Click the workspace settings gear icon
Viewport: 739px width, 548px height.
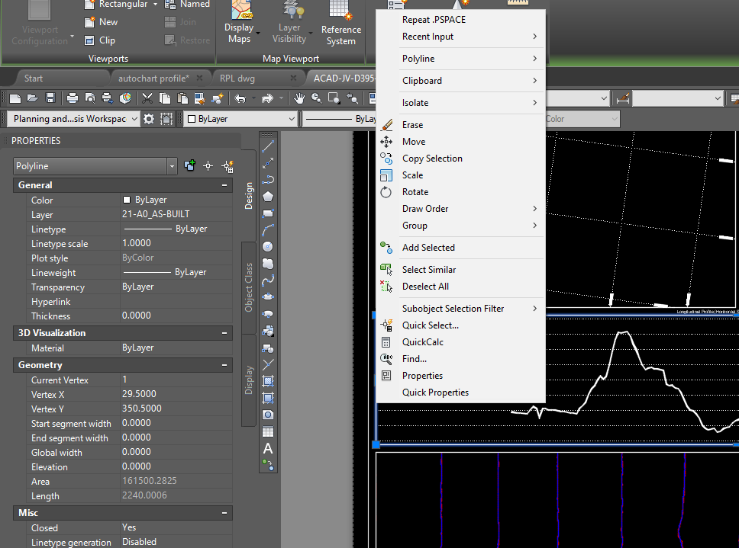click(149, 119)
